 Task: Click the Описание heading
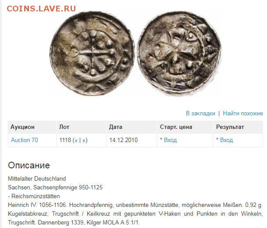(x=29, y=165)
